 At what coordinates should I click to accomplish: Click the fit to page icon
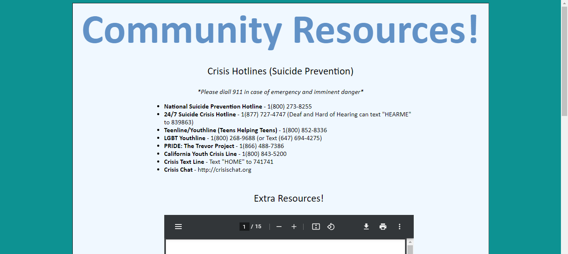click(316, 227)
